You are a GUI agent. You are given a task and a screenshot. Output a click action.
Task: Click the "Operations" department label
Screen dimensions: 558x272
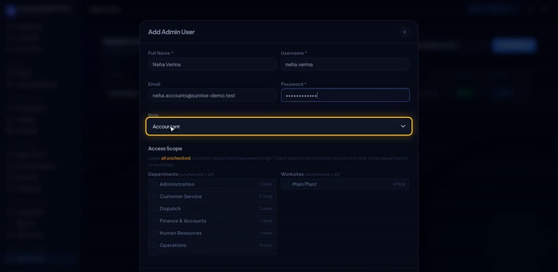(173, 245)
